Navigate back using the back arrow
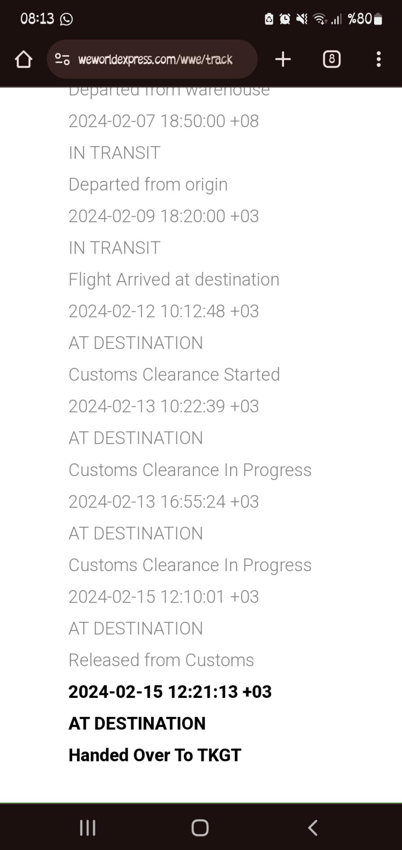The width and height of the screenshot is (402, 850). [313, 827]
